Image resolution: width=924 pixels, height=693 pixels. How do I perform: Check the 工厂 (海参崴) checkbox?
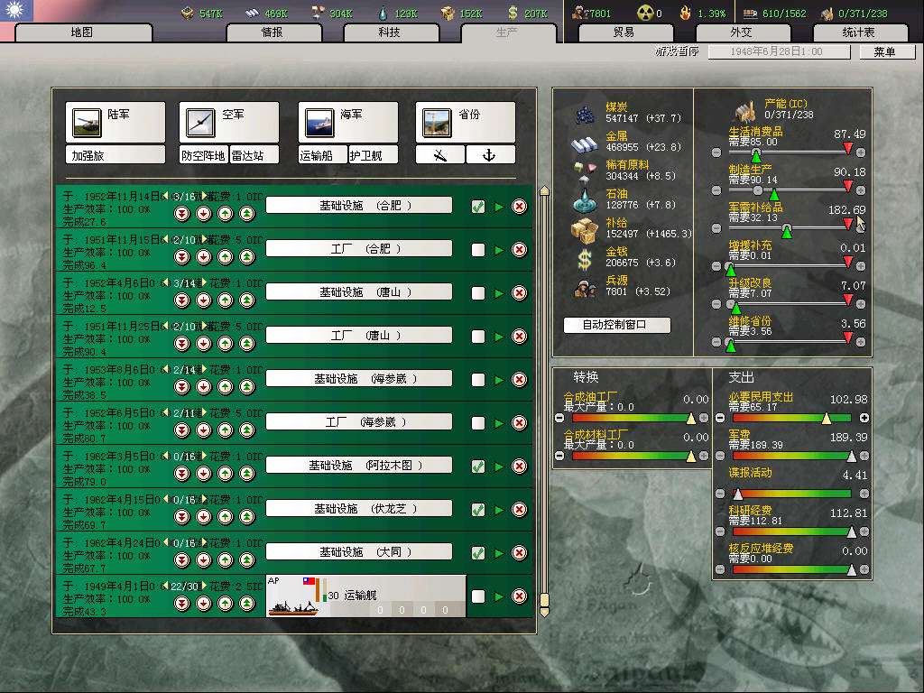478,423
